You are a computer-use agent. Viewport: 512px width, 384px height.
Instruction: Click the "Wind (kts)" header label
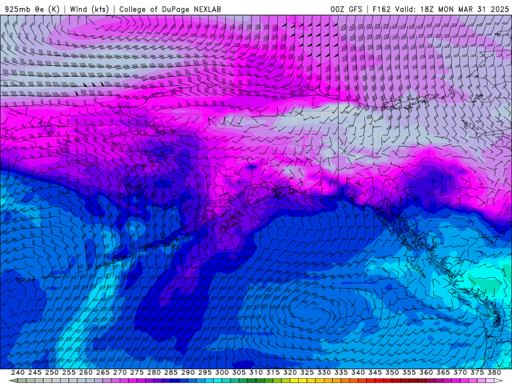(x=89, y=9)
